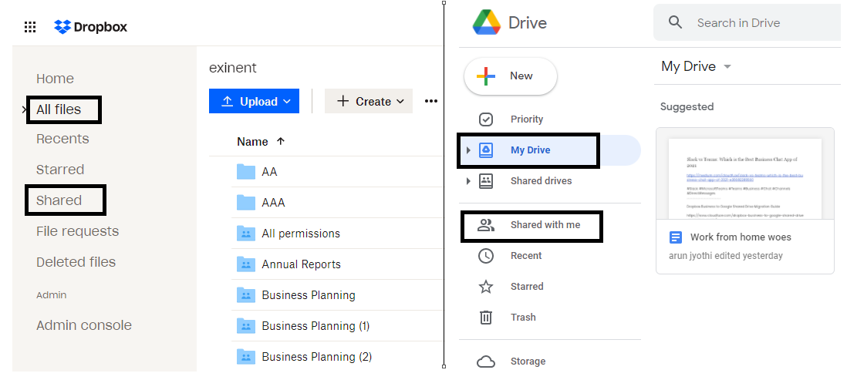This screenshot has width=847, height=380.
Task: Click the Storage cloud icon
Action: pos(486,362)
